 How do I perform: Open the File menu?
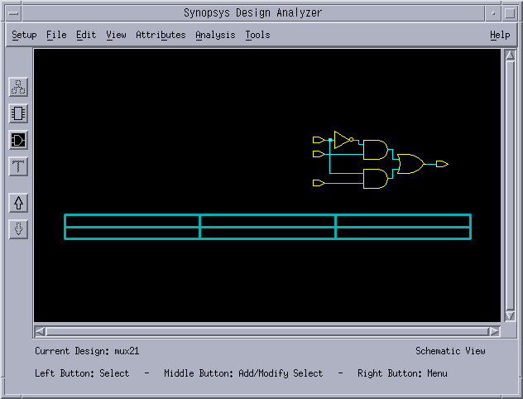pos(56,35)
